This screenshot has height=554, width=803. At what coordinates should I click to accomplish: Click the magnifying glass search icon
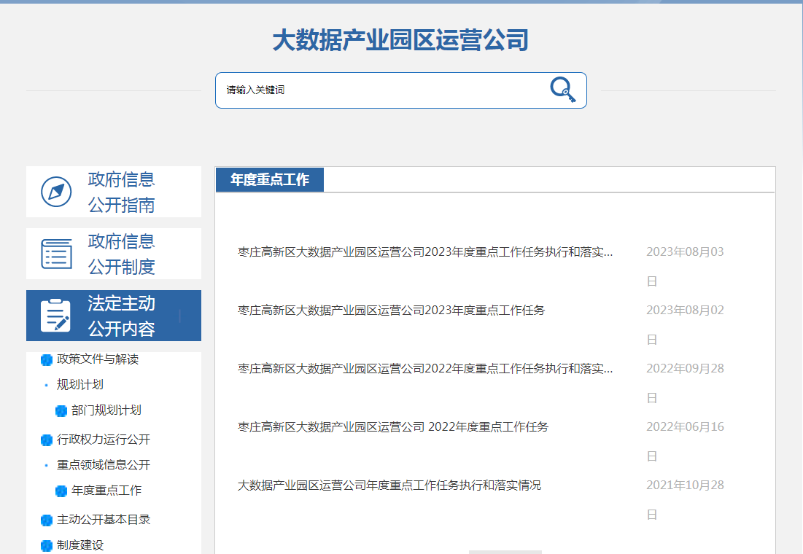click(562, 90)
